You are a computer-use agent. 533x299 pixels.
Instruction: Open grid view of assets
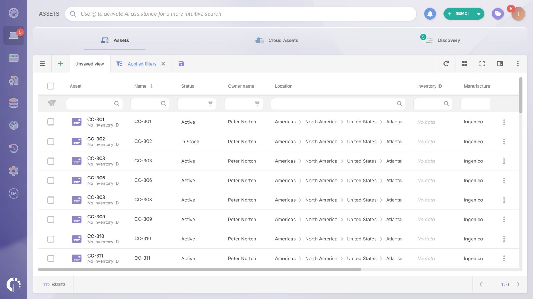coord(464,63)
